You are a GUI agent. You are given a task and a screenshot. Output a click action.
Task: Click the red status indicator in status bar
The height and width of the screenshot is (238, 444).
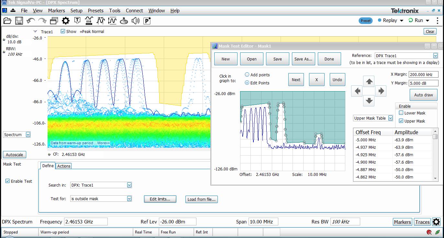(429, 232)
